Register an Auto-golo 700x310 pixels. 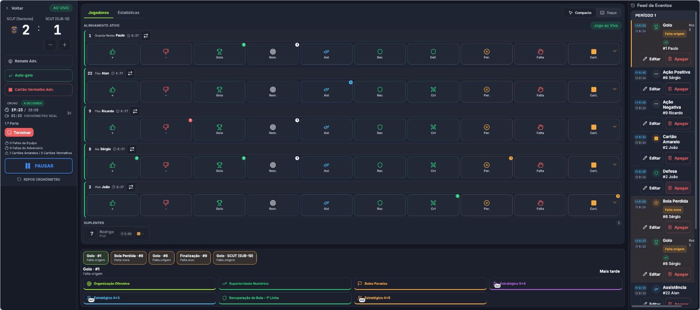coord(38,76)
